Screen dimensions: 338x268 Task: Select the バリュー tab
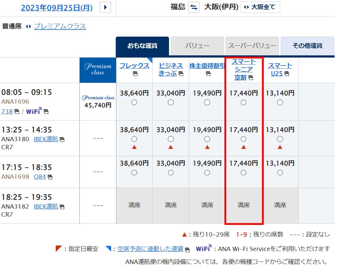pos(197,46)
